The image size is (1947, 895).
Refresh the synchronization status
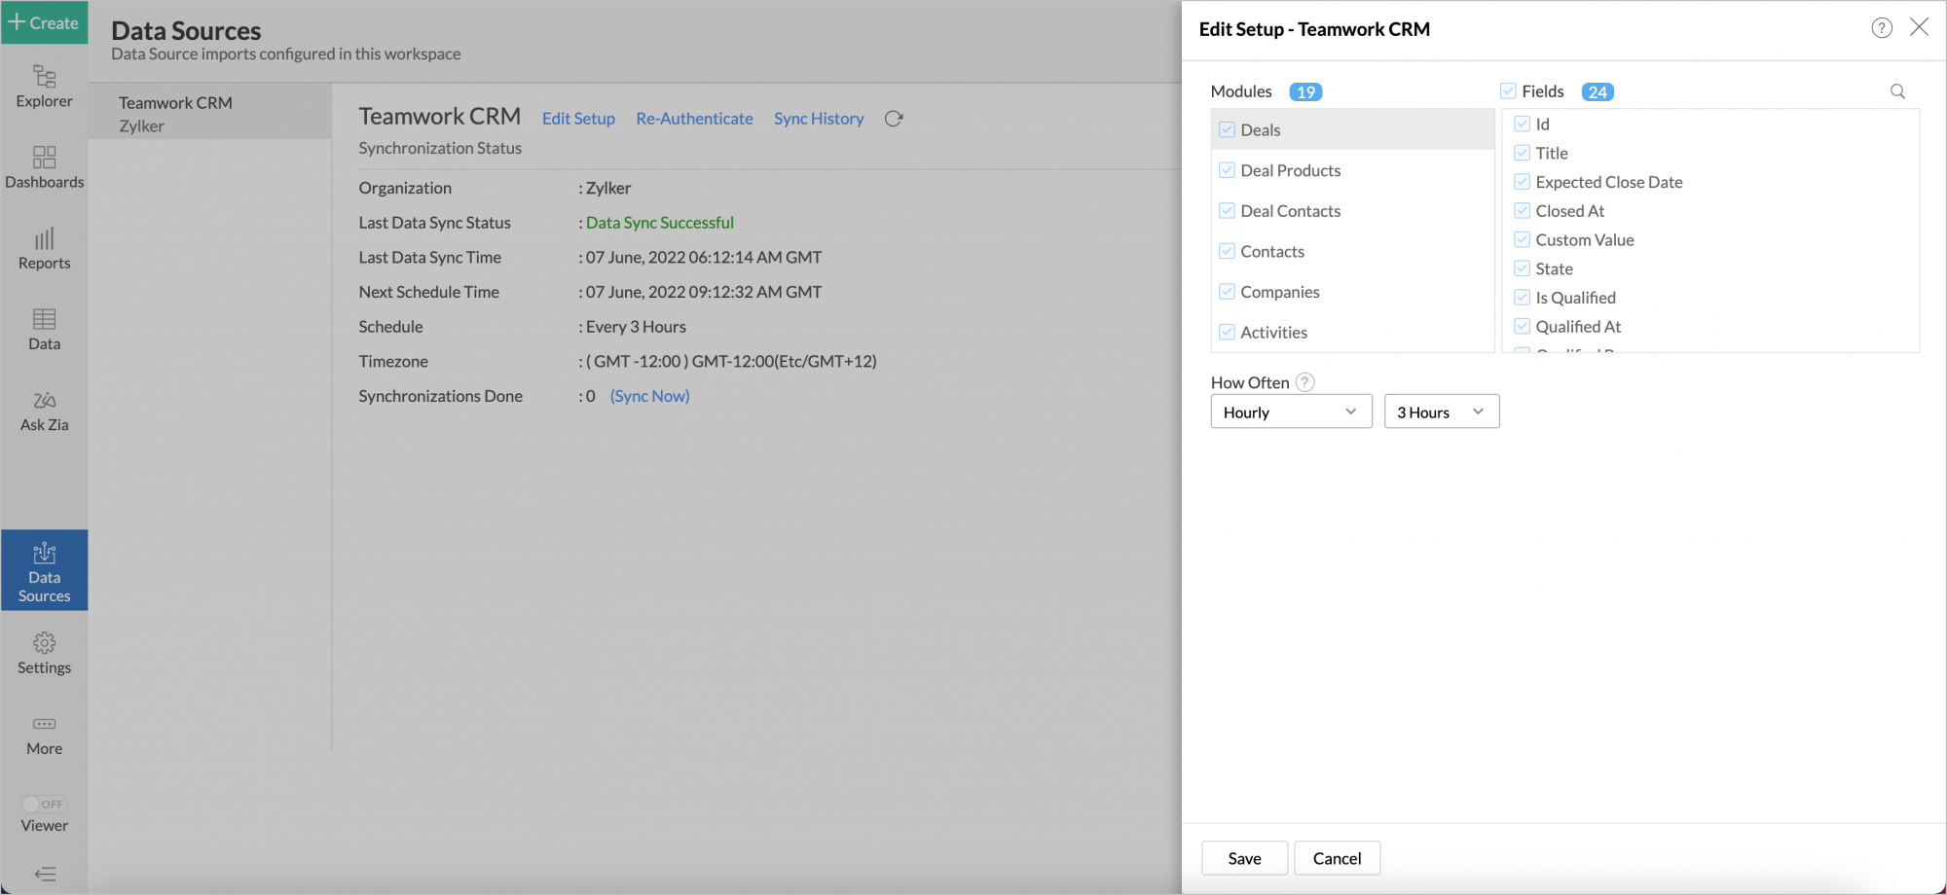point(894,118)
